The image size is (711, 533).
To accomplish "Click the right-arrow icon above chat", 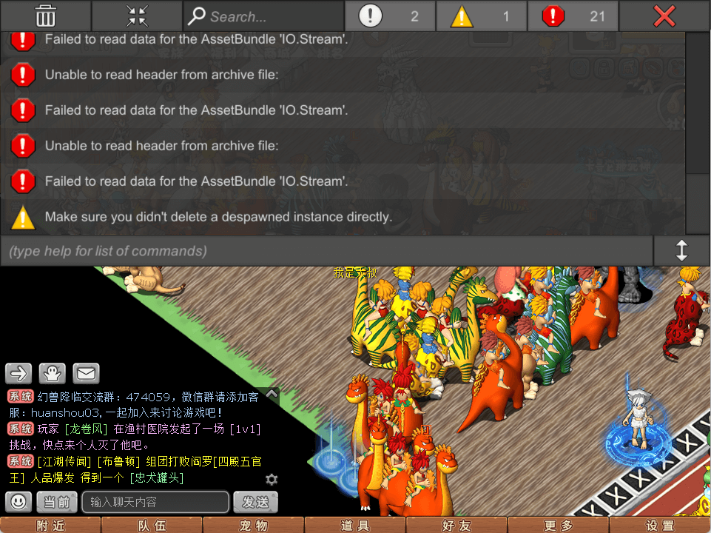I will click(x=18, y=373).
